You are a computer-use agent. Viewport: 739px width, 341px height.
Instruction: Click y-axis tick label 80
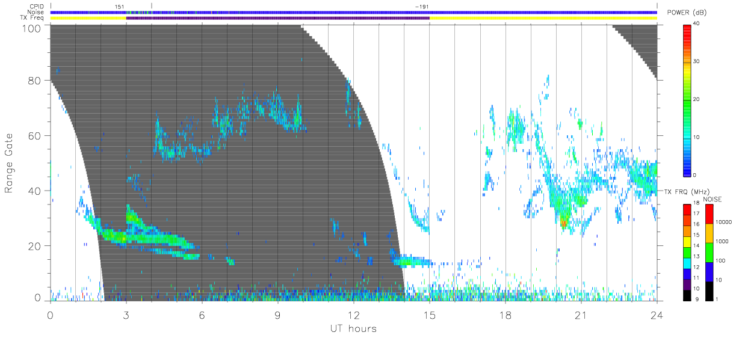(x=35, y=81)
